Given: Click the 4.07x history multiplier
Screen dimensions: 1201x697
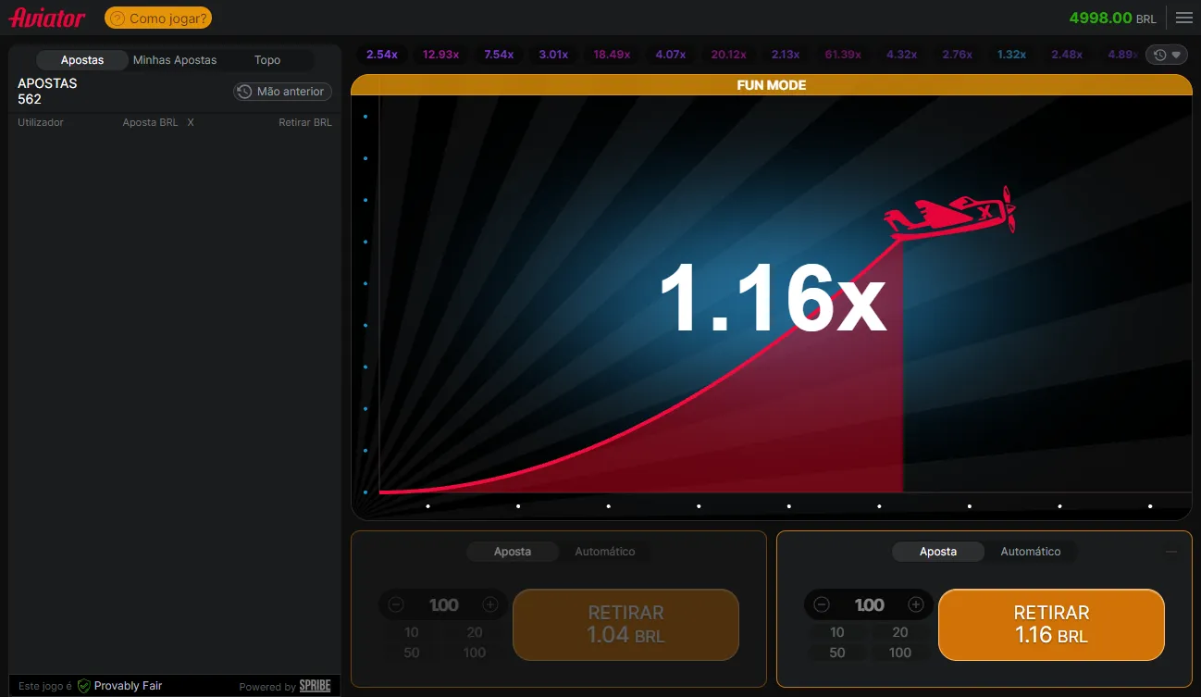Looking at the screenshot, I should pyautogui.click(x=671, y=55).
